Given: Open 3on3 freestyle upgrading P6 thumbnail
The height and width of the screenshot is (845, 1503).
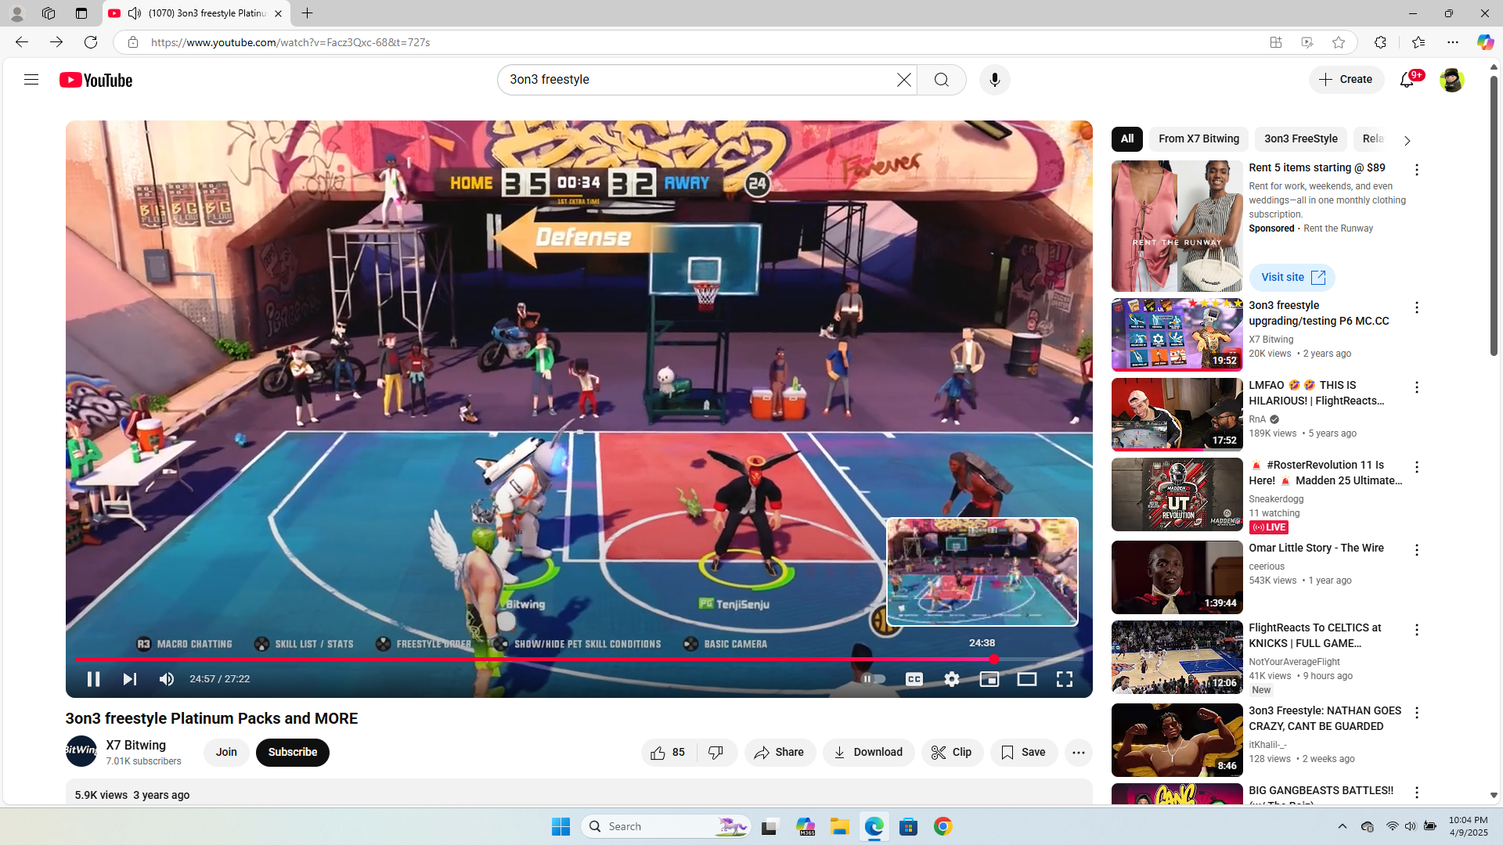Looking at the screenshot, I should [x=1177, y=335].
